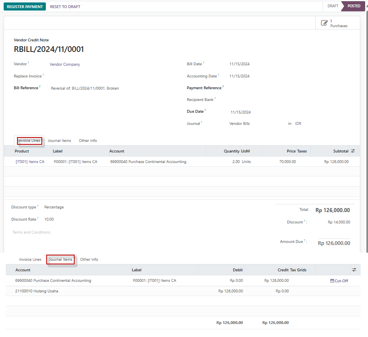Click the invoice line subtotal Rp 126,000.00
Screen dimensions: 368x337
336,162
